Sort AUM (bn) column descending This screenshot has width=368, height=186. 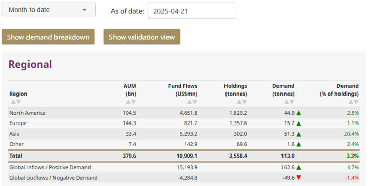[x=133, y=102]
